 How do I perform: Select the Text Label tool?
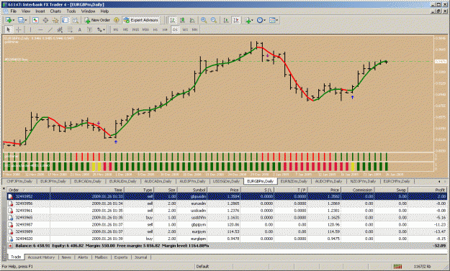coord(89,29)
